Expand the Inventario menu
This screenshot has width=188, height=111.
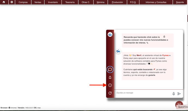click(x=53, y=2)
